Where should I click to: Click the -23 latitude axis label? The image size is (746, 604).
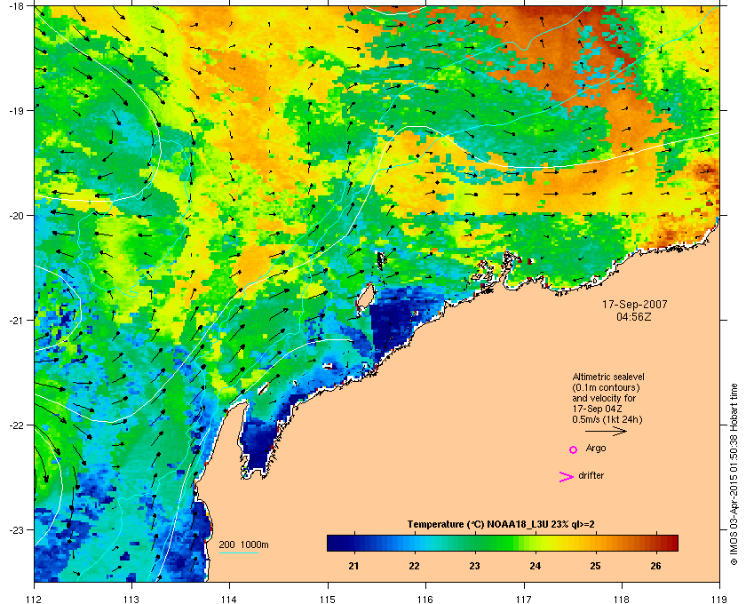(x=16, y=529)
